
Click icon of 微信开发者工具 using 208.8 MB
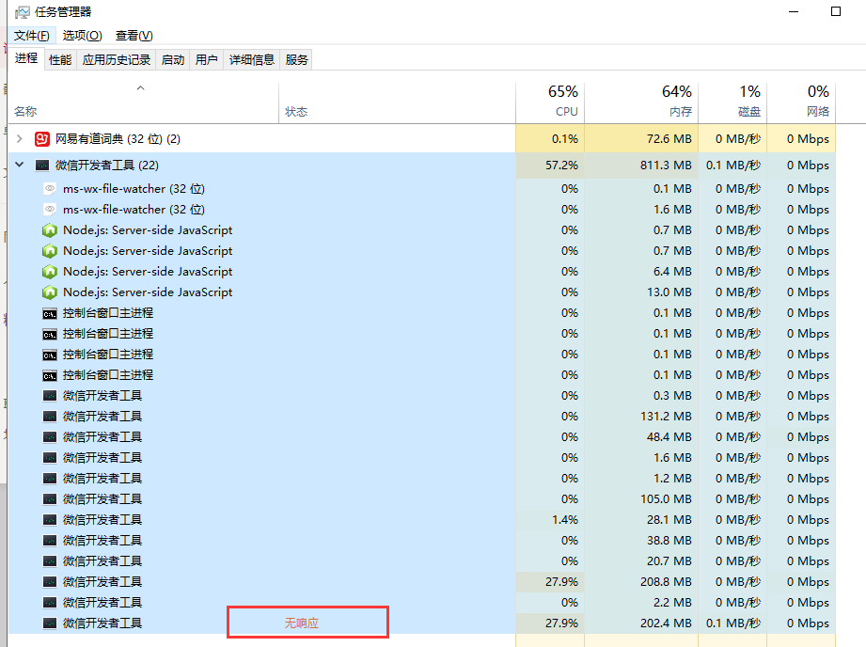pyautogui.click(x=50, y=582)
